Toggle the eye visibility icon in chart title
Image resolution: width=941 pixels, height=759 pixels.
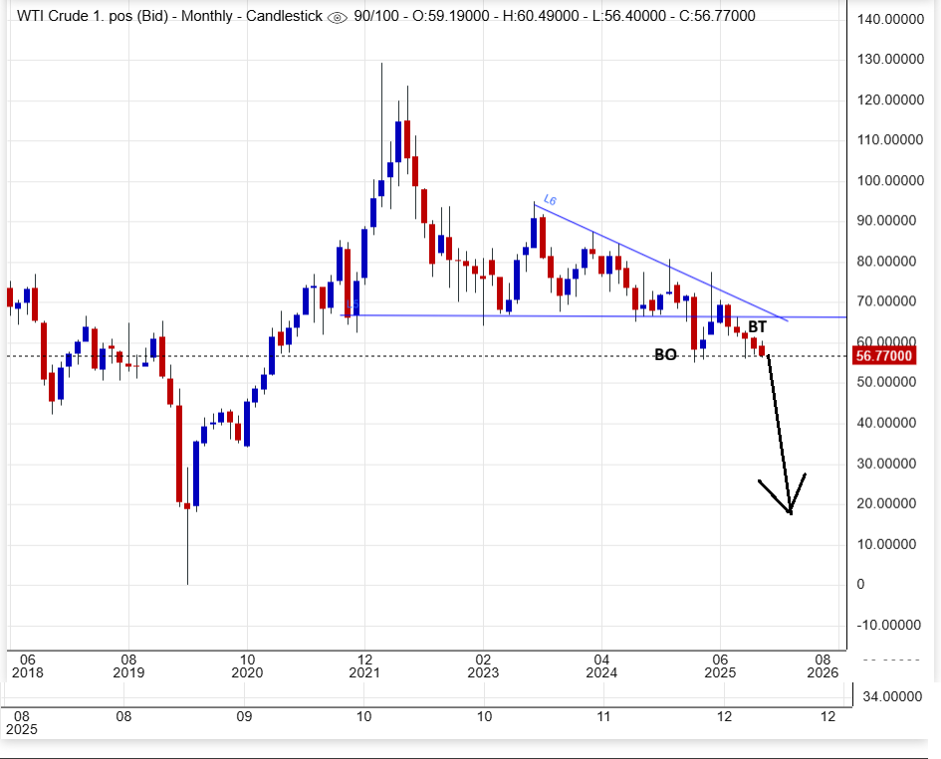click(x=339, y=16)
